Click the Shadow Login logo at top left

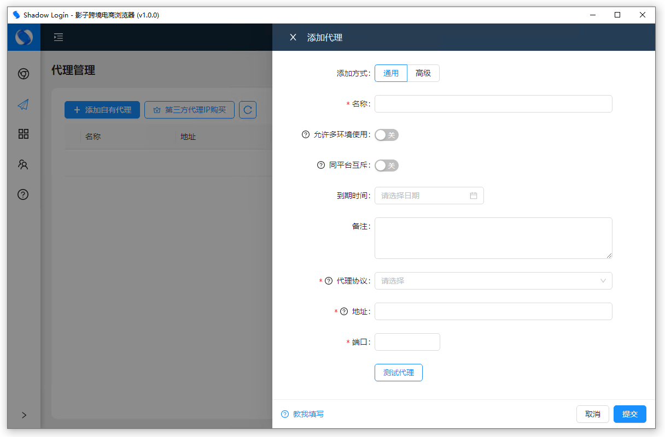pyautogui.click(x=23, y=37)
